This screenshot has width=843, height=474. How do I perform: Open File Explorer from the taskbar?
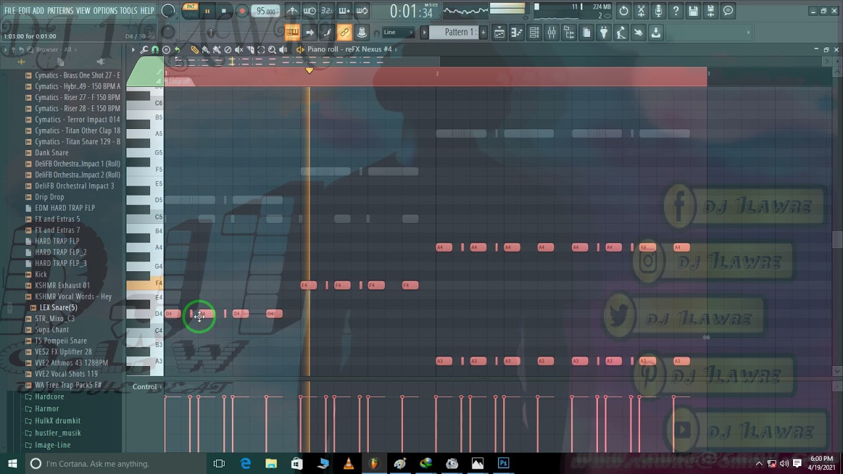point(271,463)
